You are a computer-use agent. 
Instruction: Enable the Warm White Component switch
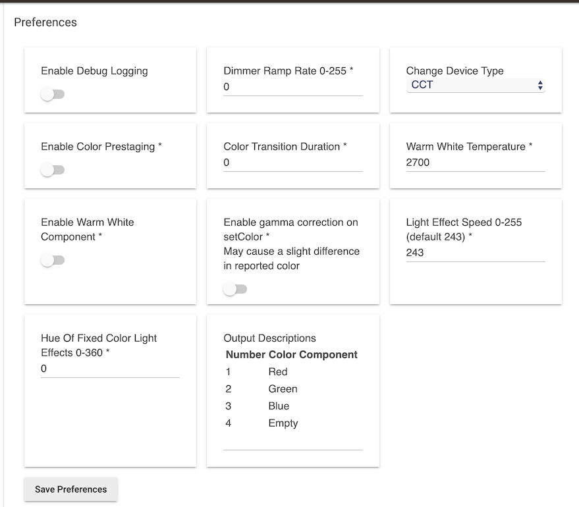click(53, 261)
